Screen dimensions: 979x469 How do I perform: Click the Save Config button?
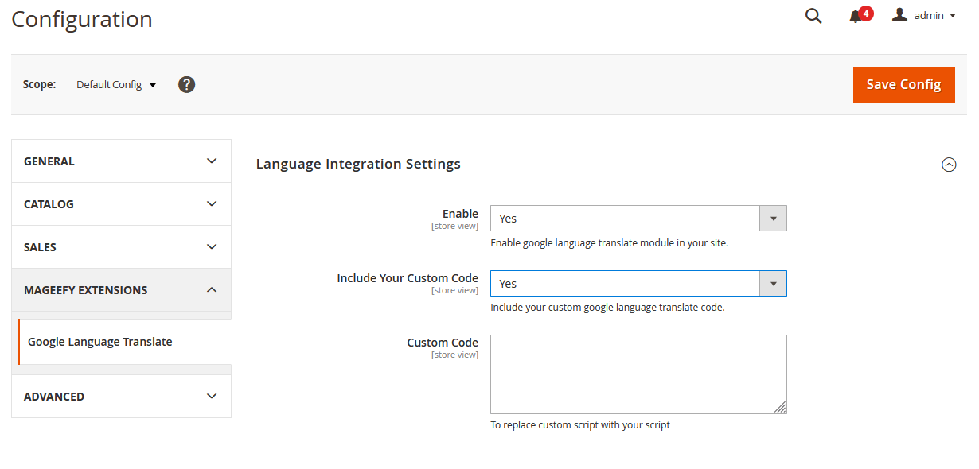tap(903, 84)
